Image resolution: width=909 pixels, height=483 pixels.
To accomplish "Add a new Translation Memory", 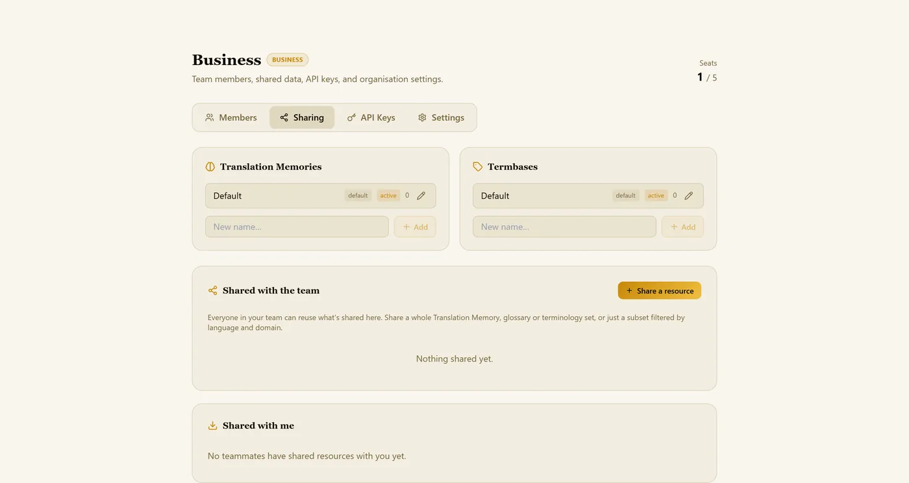I will (415, 227).
